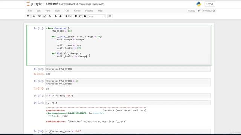The height and width of the screenshot is (135, 241).
Task: Select the Character.MAX_SPEED cell In [12]
Action: (128, 69)
